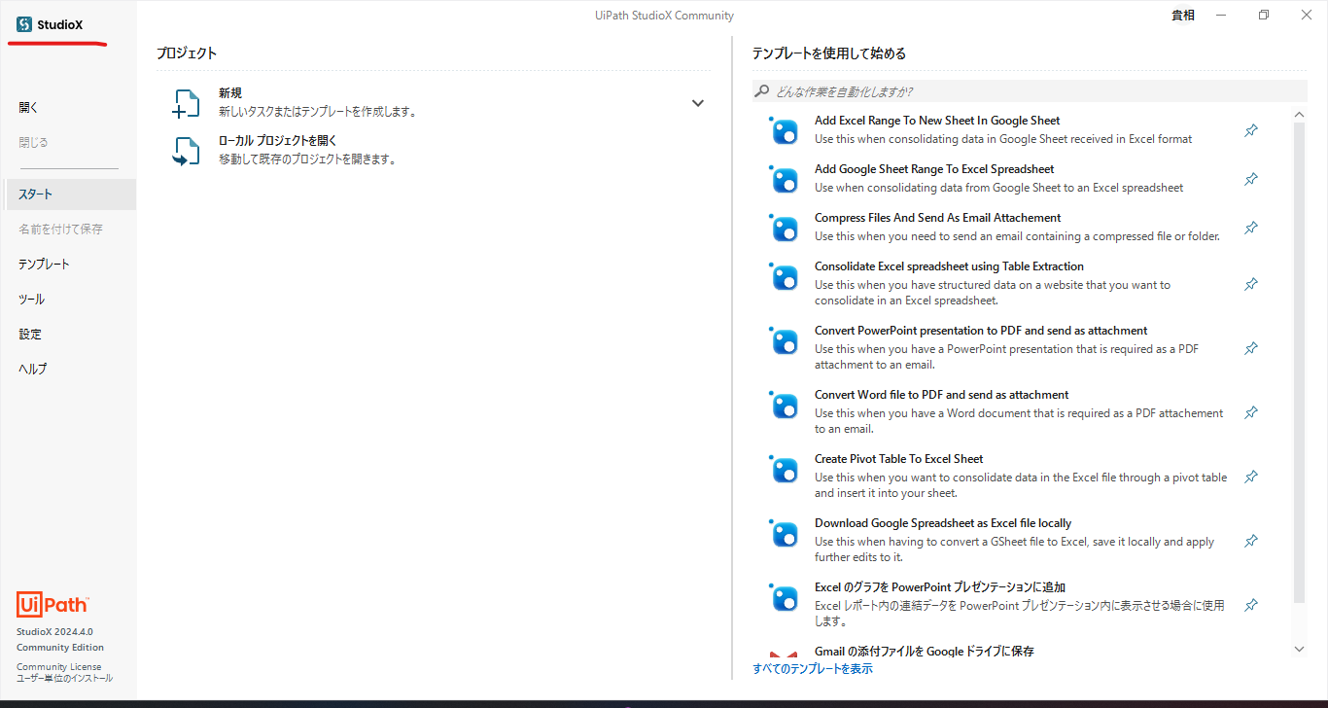Click the Add Excel Range template icon
Viewport: 1328px width, 708px height.
point(784,130)
